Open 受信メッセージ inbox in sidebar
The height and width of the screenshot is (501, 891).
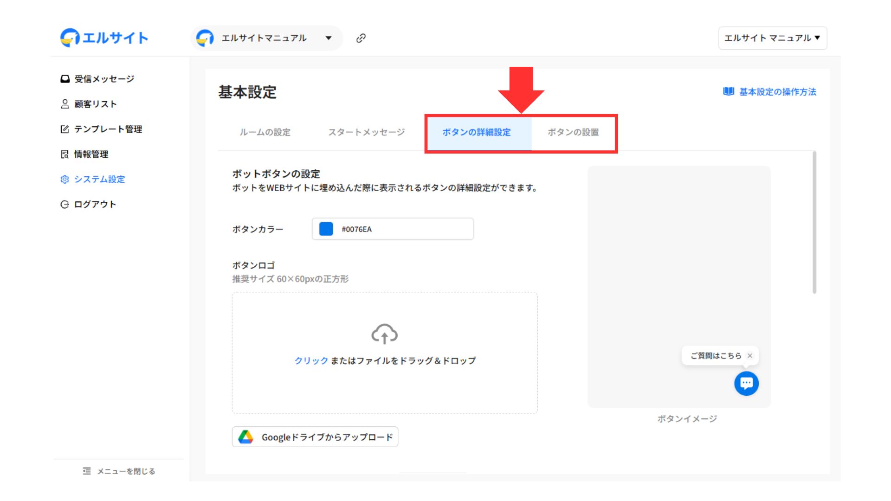pos(103,79)
